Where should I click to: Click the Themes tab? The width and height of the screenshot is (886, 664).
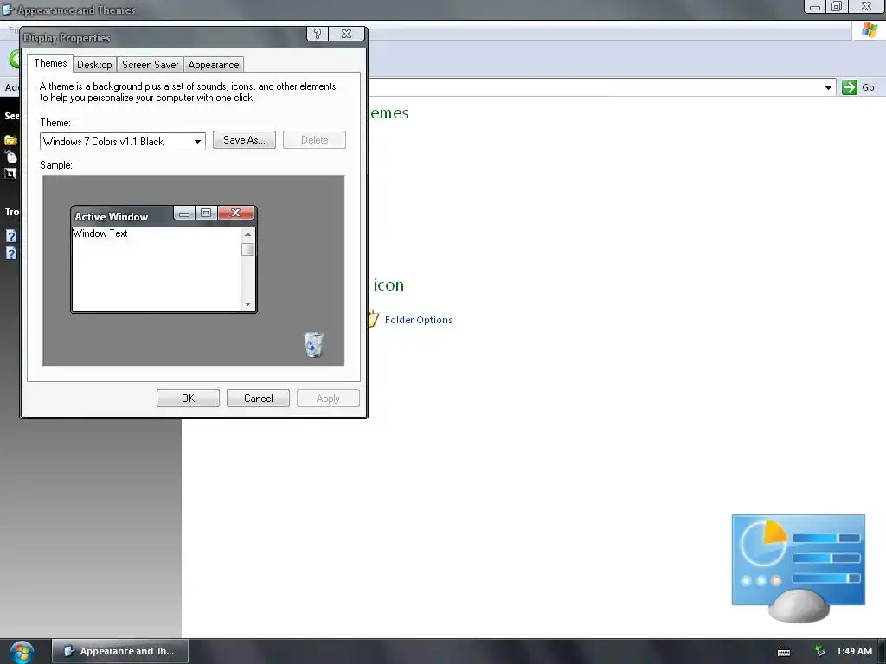tap(50, 63)
